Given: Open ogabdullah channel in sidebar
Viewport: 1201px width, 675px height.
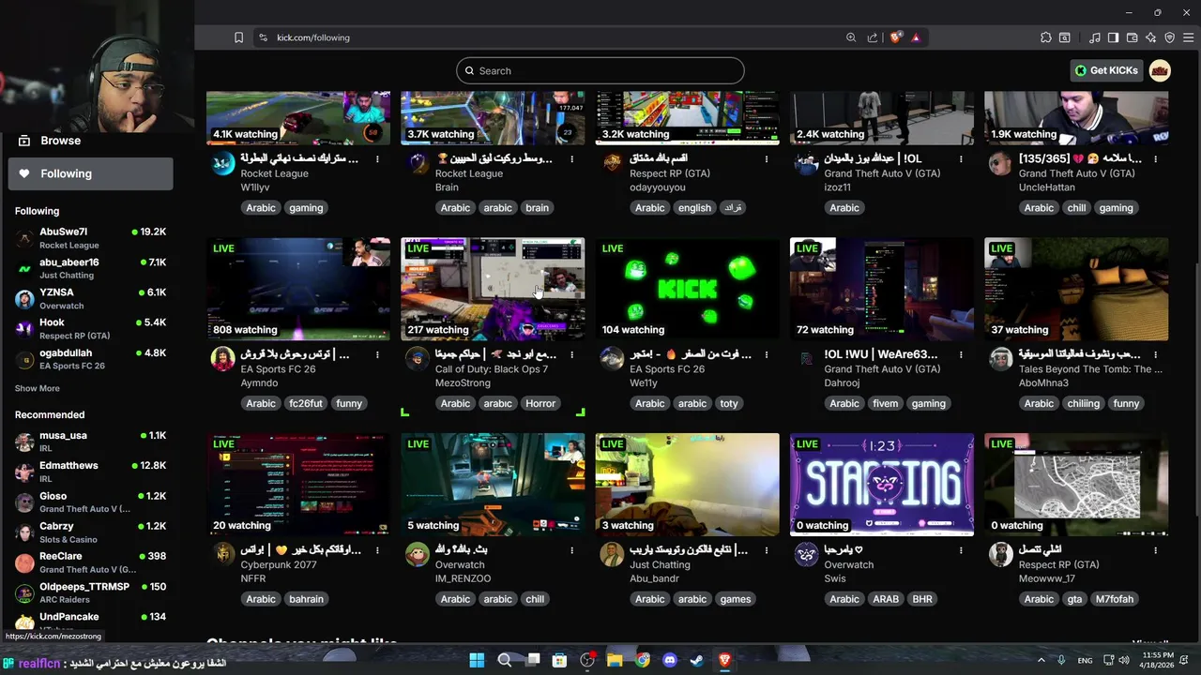Looking at the screenshot, I should point(90,359).
